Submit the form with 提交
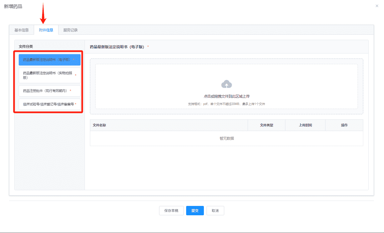 click(195, 211)
